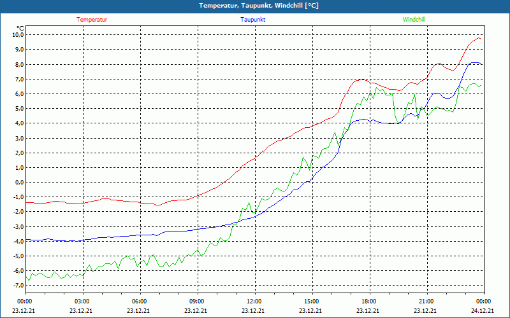Click the -5,0 y-axis value
Viewport: 510px width, 318px height.
(x=18, y=256)
